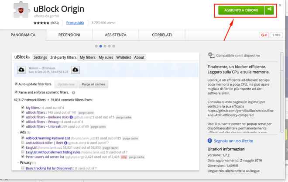Enable Anti-Adblock Killer | Reek checkbox
The width and height of the screenshot is (288, 182).
pos(23,143)
